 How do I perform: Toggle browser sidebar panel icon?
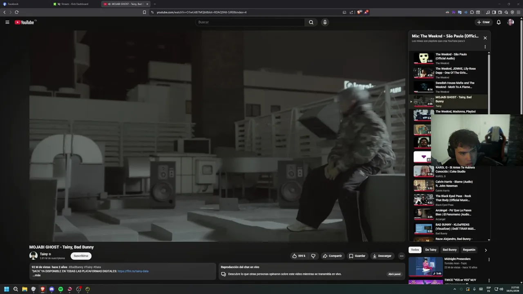(494, 12)
